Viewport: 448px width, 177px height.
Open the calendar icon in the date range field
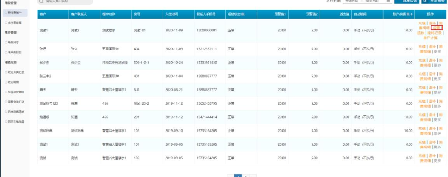click(x=388, y=1)
